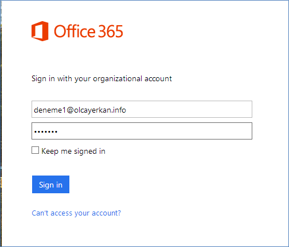Click on the masked password dots
The image size is (289, 247).
pyautogui.click(x=46, y=132)
